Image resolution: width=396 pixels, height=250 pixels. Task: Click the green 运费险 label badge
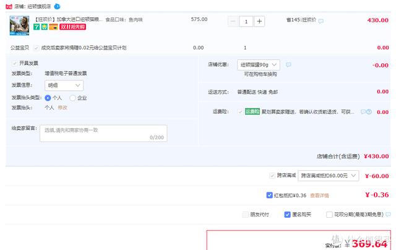coord(252,111)
